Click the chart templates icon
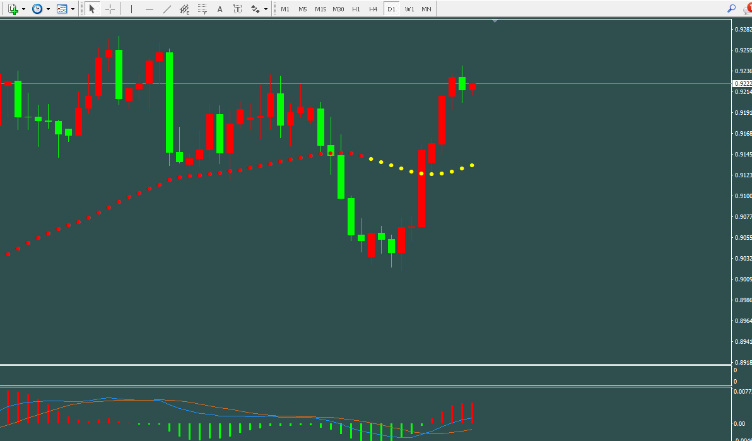Image resolution: width=752 pixels, height=441 pixels. pyautogui.click(x=62, y=9)
